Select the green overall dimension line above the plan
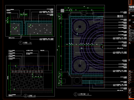Screen dimensions: 134x100 coord(84,7)
